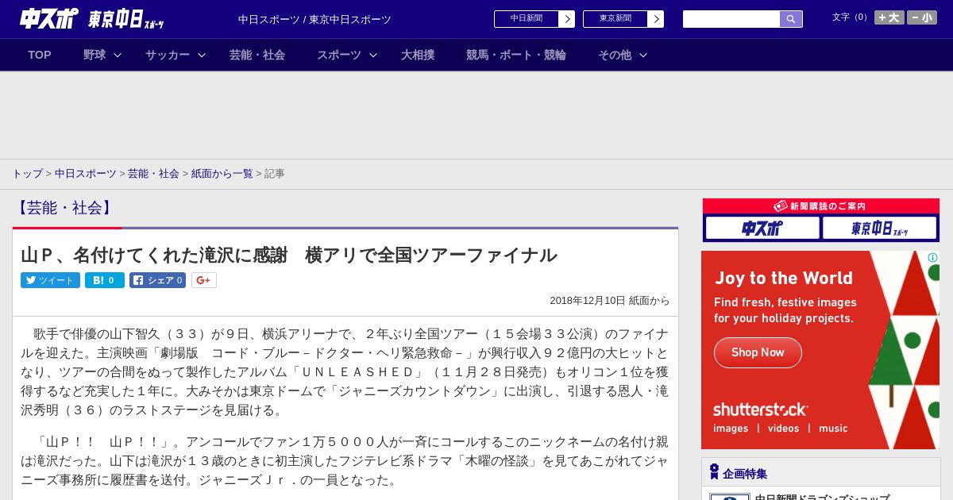Open the スポーツ menu item
Screen dimensions: 953x500
click(339, 55)
